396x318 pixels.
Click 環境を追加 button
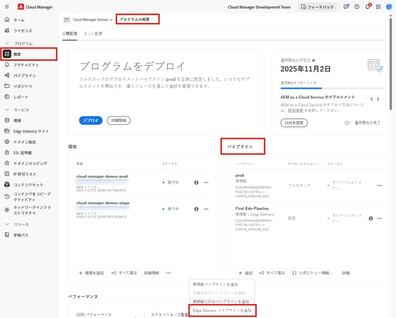(x=91, y=273)
